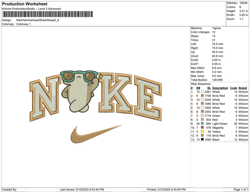Click the Printed timestamp in footer
This screenshot has width=250, height=192.
(166, 189)
